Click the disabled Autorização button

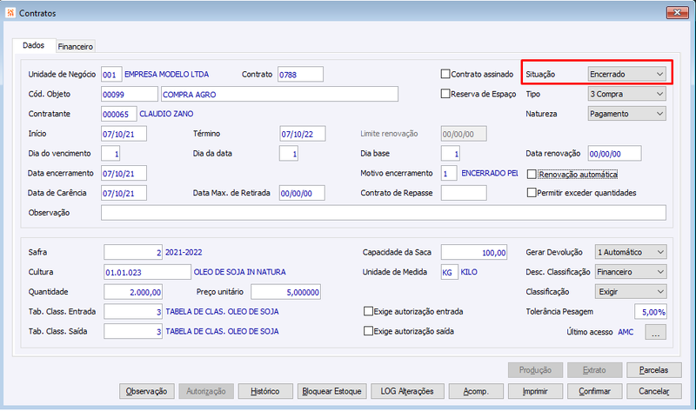coord(206,392)
